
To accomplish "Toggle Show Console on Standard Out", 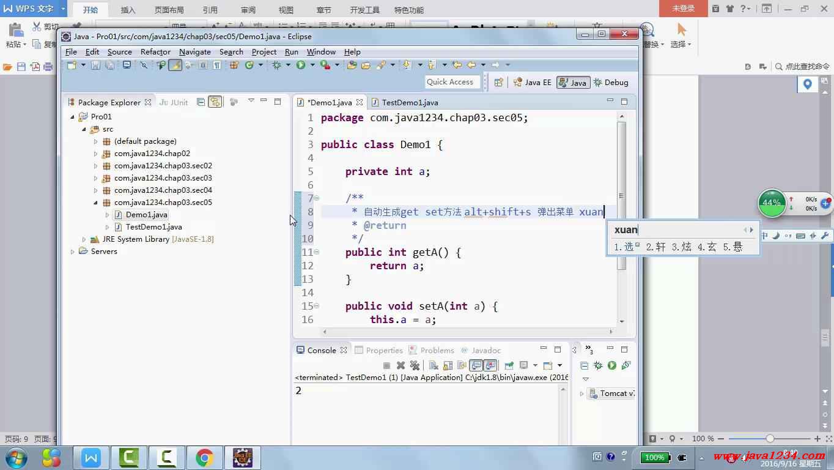I will point(476,365).
